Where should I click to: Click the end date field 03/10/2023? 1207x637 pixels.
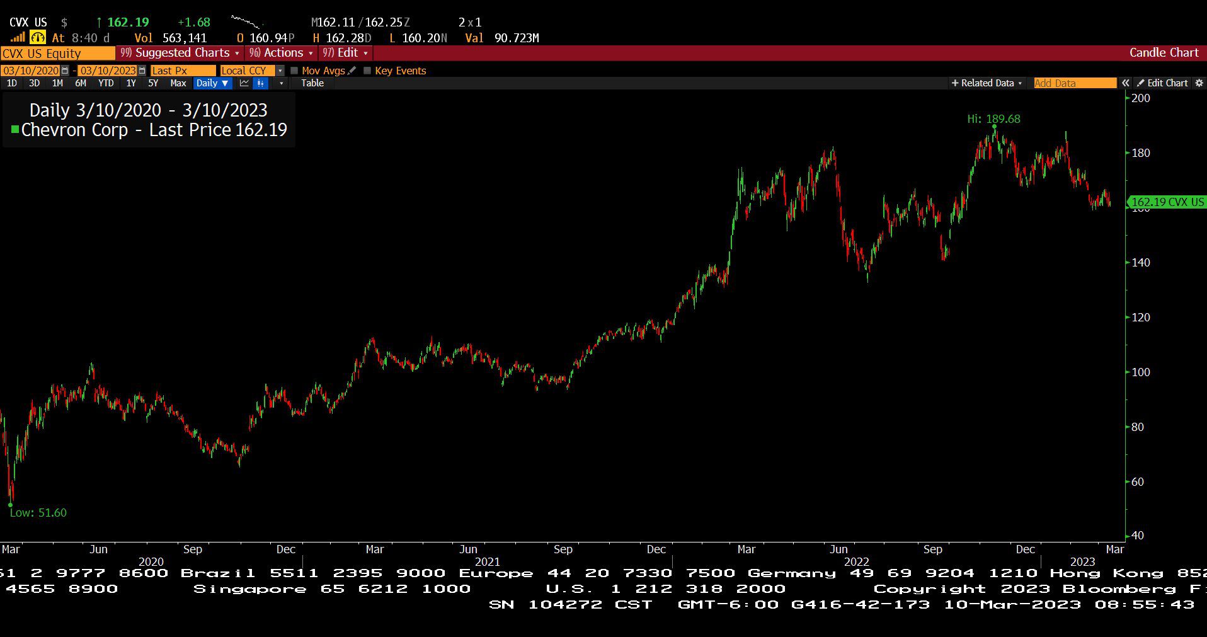[108, 71]
